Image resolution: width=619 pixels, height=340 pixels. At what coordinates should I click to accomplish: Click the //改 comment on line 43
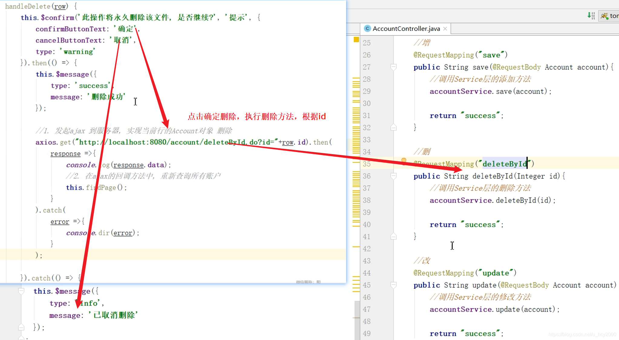[x=422, y=261]
